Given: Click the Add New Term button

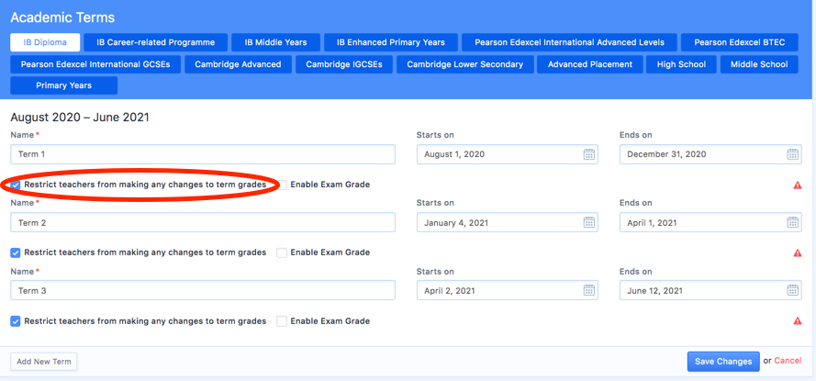Looking at the screenshot, I should click(x=43, y=362).
